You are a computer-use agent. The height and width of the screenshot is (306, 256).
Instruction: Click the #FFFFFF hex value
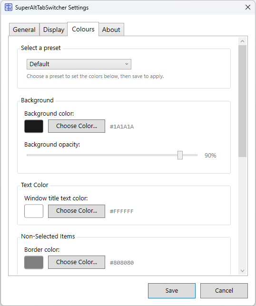pyautogui.click(x=122, y=211)
